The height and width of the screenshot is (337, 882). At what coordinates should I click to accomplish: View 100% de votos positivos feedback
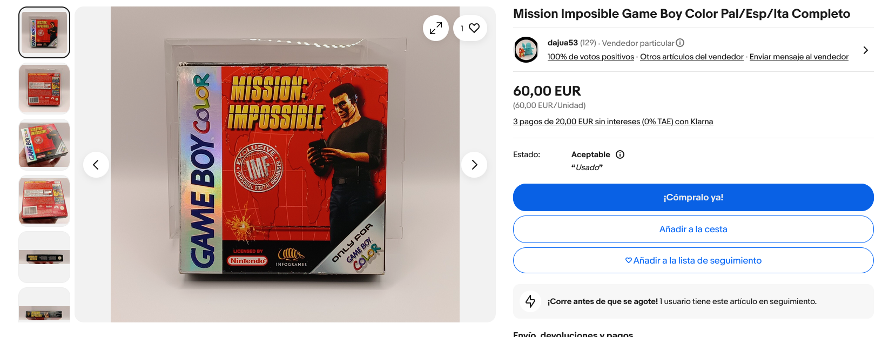tap(590, 57)
